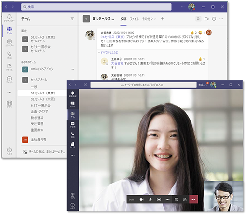Screen dimensions: 246x214
Task: Switch to the 投稿 tab
Action: 123,19
